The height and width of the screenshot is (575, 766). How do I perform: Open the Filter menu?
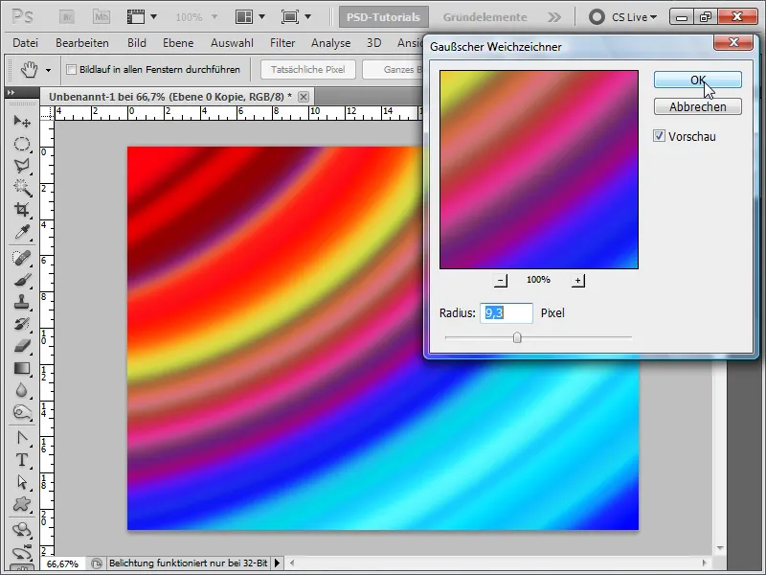(x=282, y=43)
